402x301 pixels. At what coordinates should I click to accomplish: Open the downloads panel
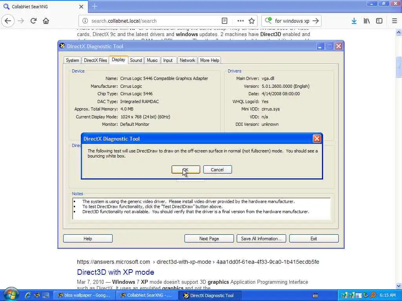pos(354,21)
